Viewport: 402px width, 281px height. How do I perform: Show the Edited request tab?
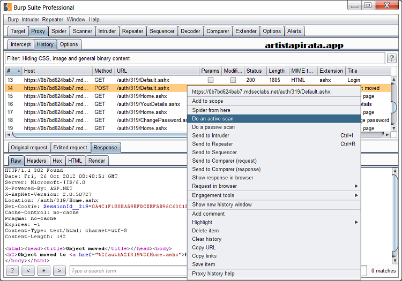point(70,148)
